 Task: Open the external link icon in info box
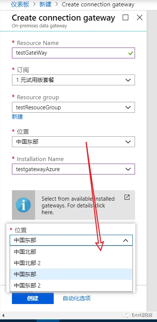[x=127, y=197]
